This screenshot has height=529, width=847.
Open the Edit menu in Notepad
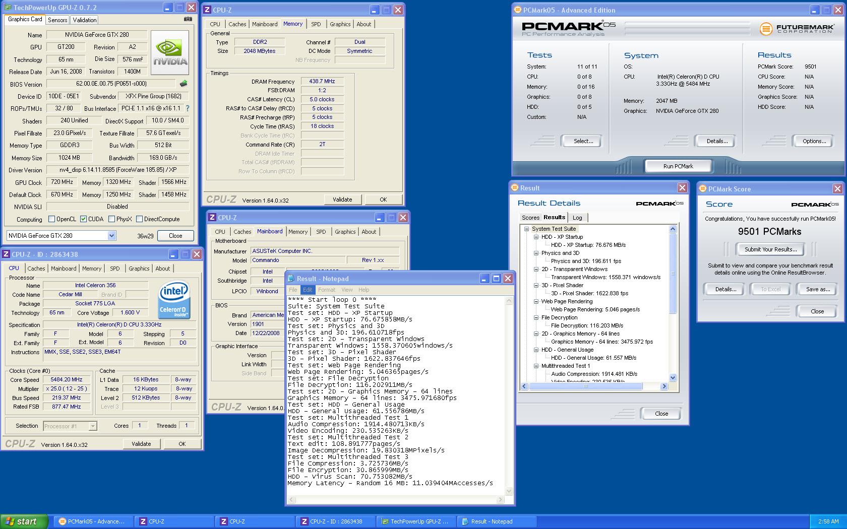pos(308,290)
